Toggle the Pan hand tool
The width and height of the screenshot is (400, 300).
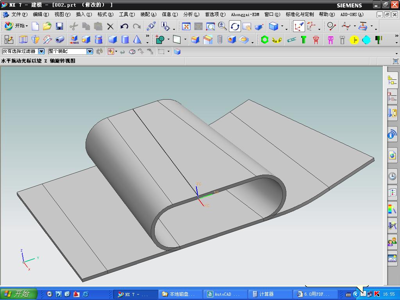[x=246, y=26]
